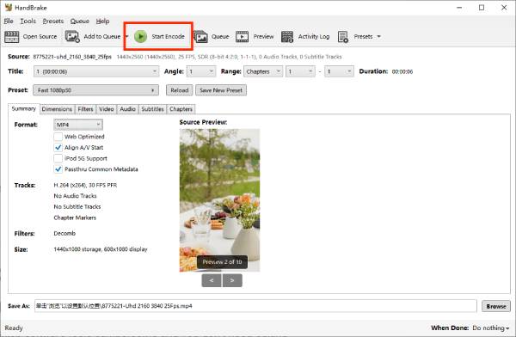Show the previous source preview image
Viewport: 516px width, 337px height.
(212, 280)
